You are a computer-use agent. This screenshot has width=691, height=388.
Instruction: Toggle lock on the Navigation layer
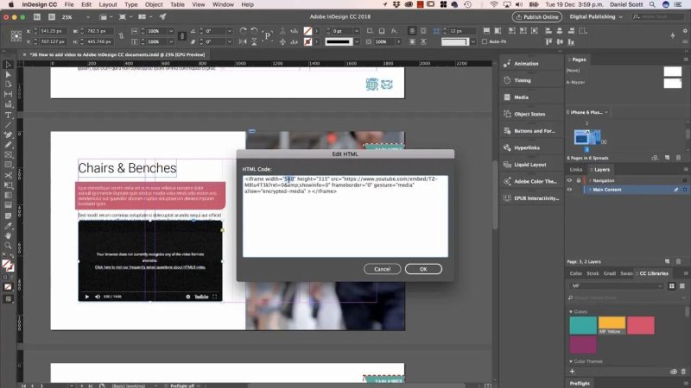pos(578,181)
